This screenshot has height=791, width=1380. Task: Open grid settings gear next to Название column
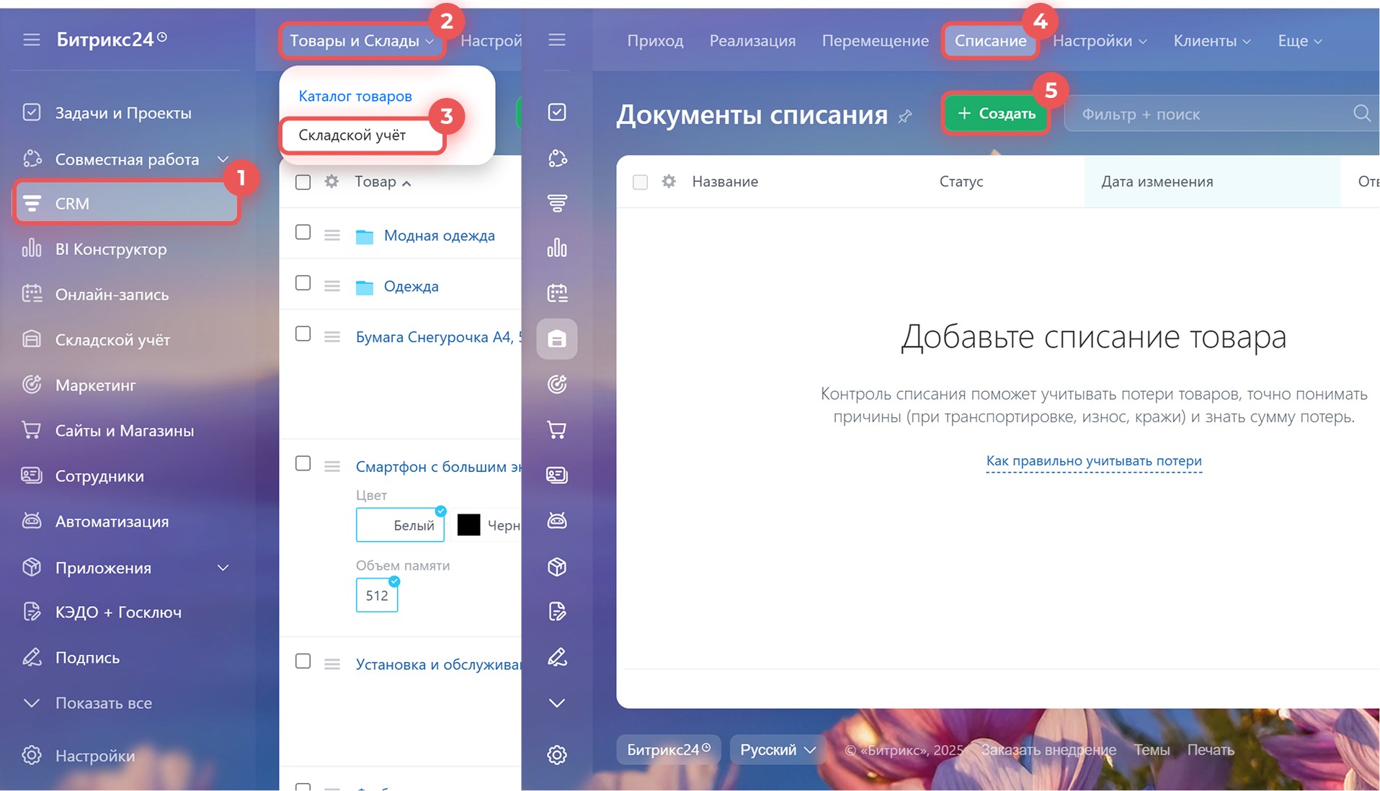pos(669,182)
